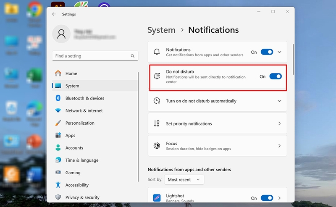Expand Turn on do not disturb automatically
The image size is (336, 207).
(x=217, y=101)
